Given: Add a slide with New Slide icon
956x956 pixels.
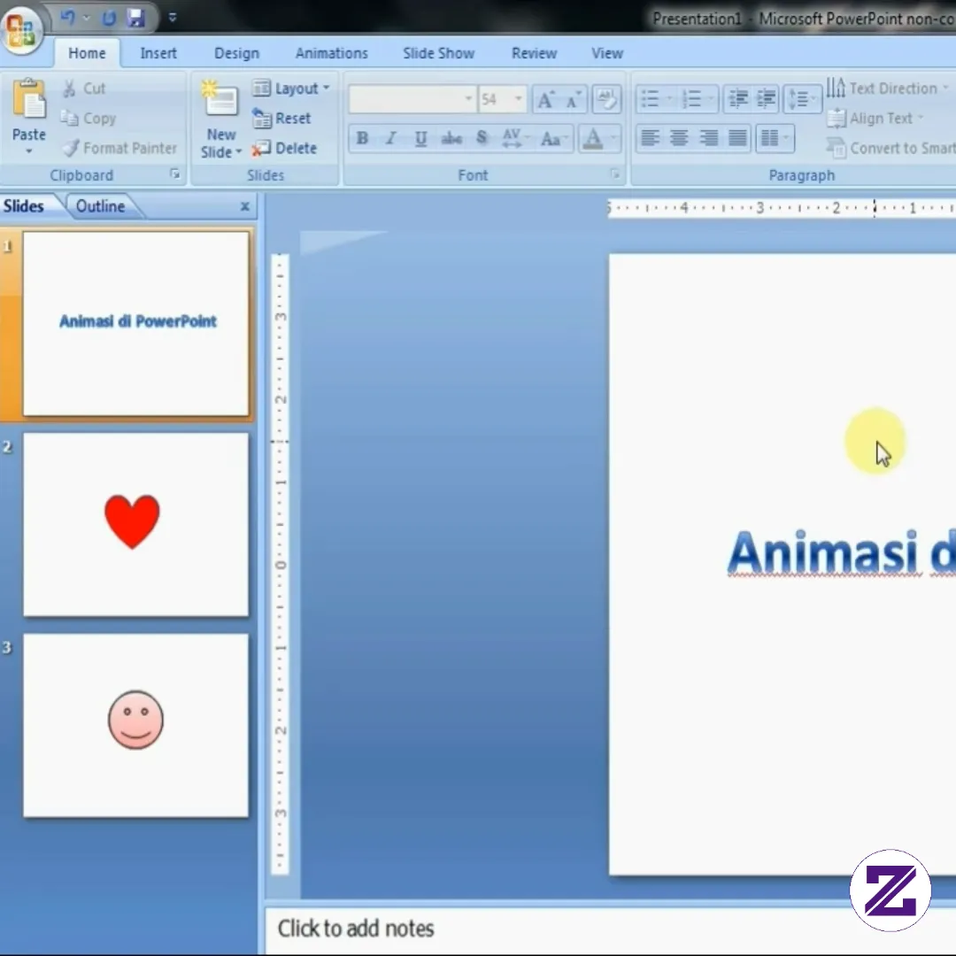Looking at the screenshot, I should pos(220,99).
